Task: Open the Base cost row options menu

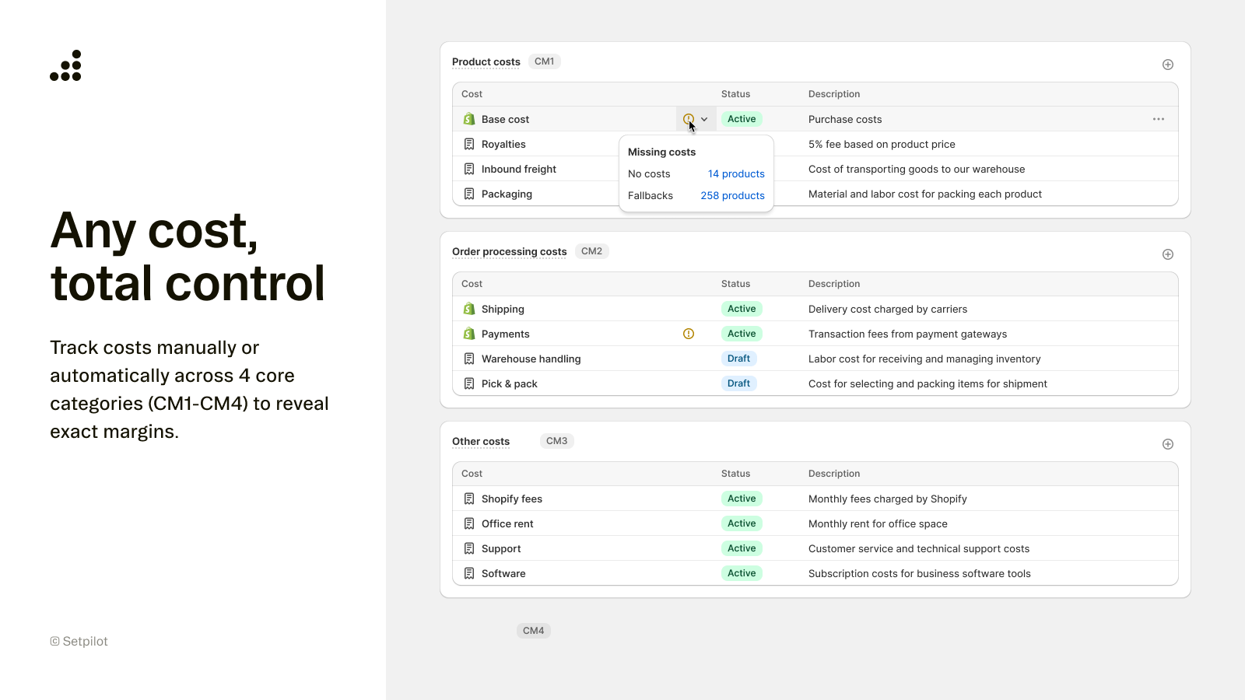Action: pos(1158,119)
